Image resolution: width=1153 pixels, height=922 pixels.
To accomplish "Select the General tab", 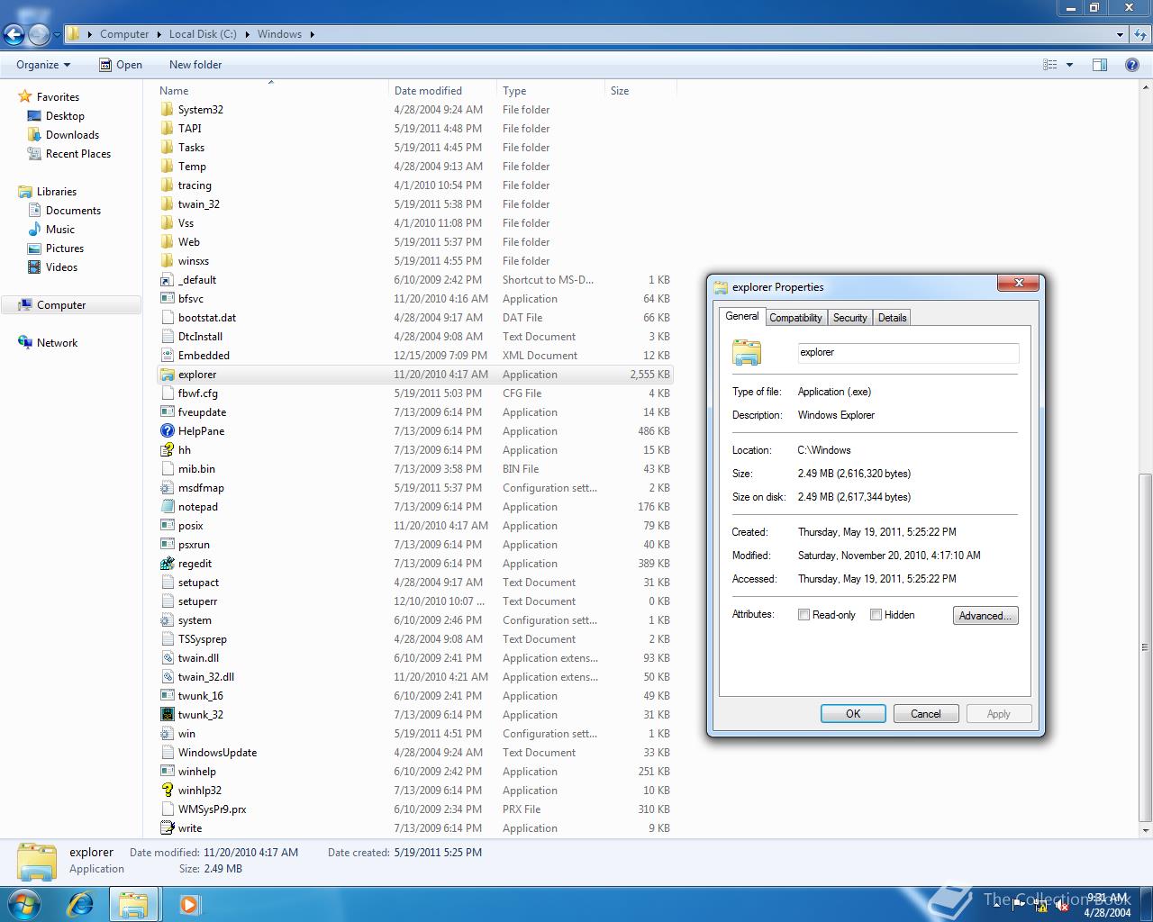I will click(742, 316).
